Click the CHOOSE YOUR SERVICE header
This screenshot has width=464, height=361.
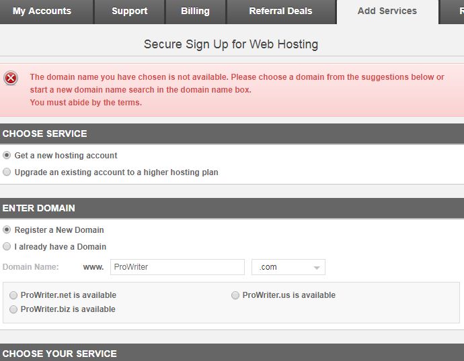coord(232,352)
